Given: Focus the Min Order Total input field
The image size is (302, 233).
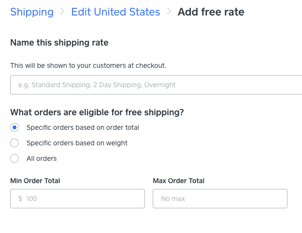Looking at the screenshot, I should tap(82, 199).
